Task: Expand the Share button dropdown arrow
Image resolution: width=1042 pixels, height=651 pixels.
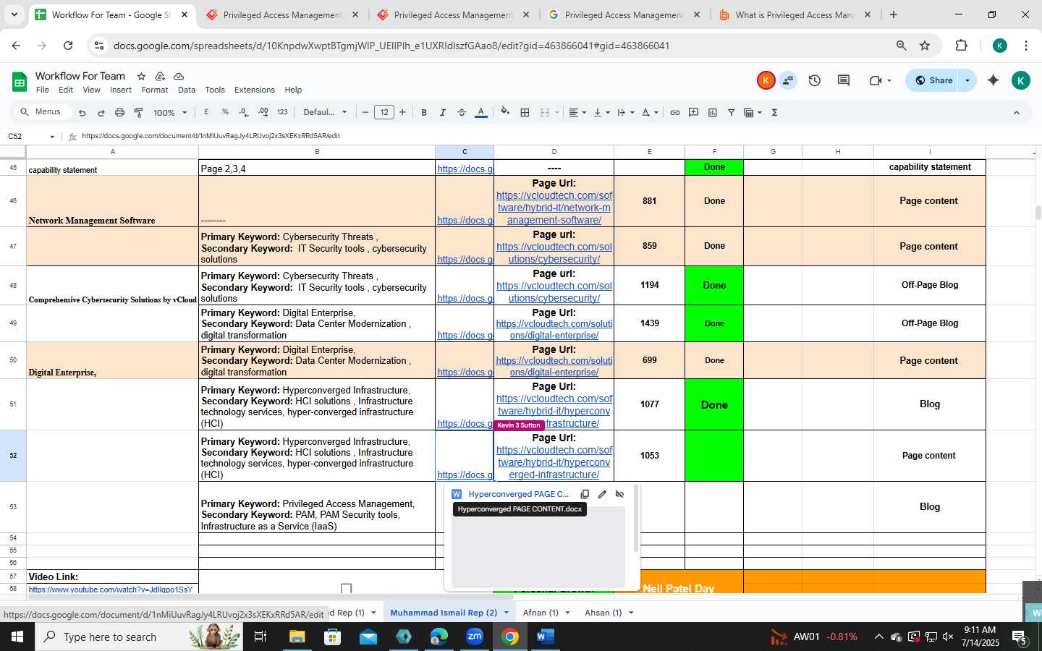Action: tap(967, 80)
